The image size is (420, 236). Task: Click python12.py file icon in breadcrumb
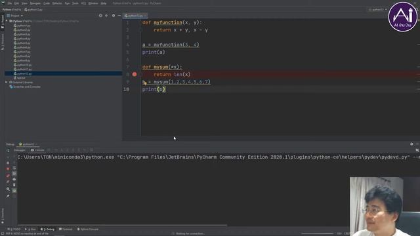[26, 10]
